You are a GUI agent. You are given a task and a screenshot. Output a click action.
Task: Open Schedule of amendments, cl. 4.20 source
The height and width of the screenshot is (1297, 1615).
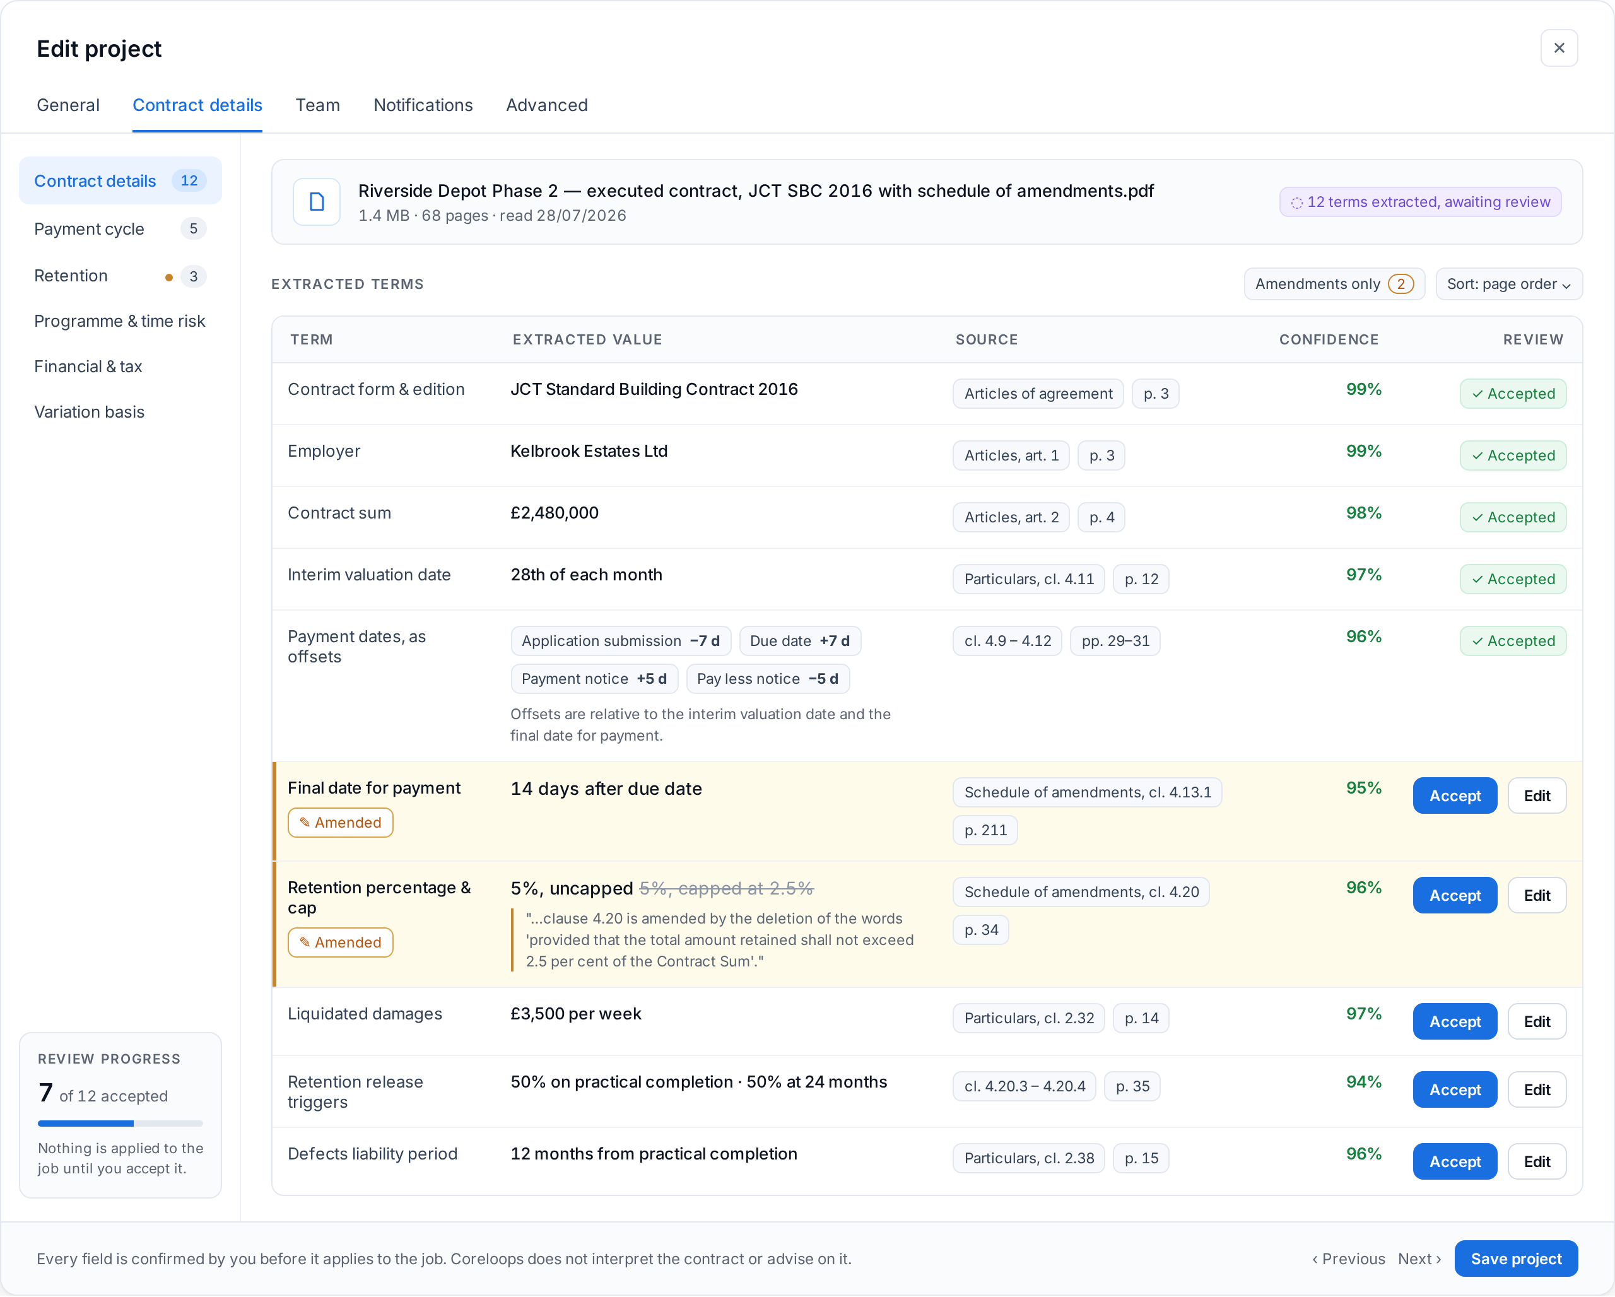(1081, 892)
